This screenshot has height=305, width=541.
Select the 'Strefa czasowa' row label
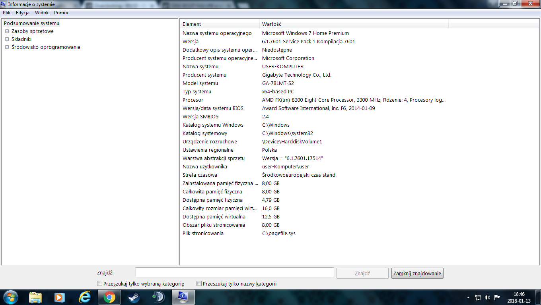[200, 175]
